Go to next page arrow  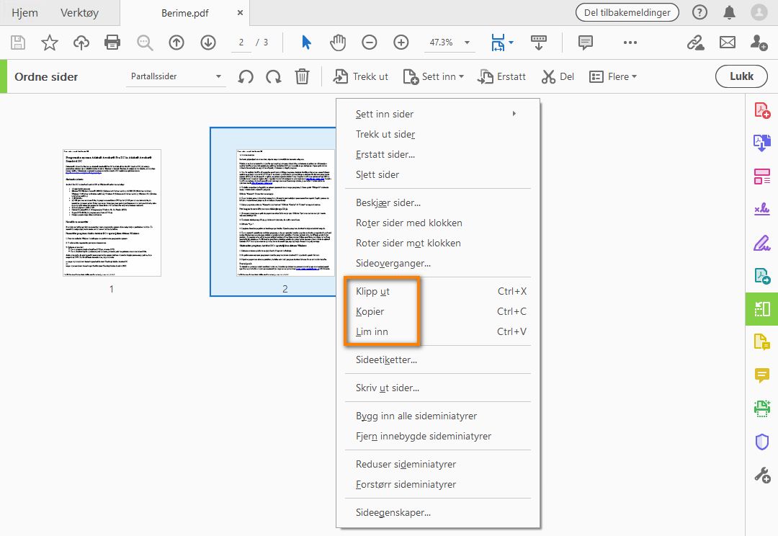(x=208, y=43)
